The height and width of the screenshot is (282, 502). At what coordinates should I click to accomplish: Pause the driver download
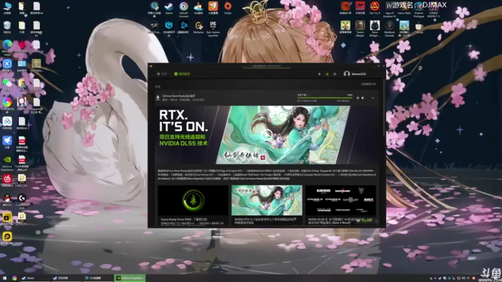pos(358,98)
